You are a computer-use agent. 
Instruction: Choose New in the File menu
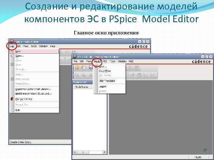(x=34, y=51)
